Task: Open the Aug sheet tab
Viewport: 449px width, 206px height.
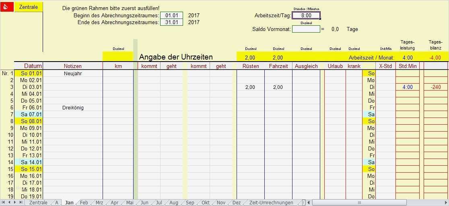Action: pyautogui.click(x=173, y=202)
